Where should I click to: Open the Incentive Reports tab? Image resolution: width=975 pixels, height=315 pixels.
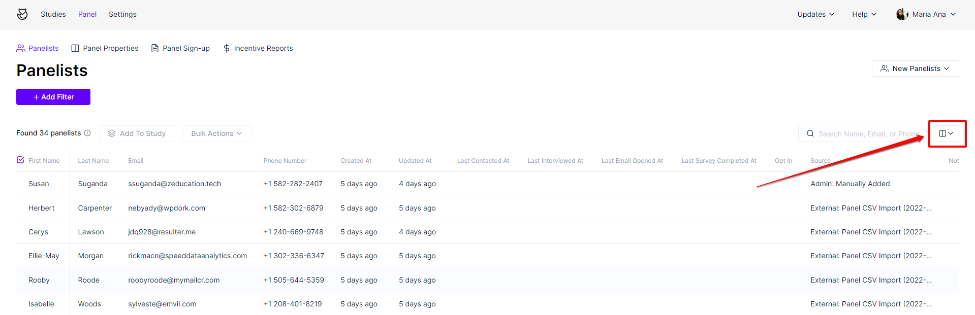coord(258,48)
